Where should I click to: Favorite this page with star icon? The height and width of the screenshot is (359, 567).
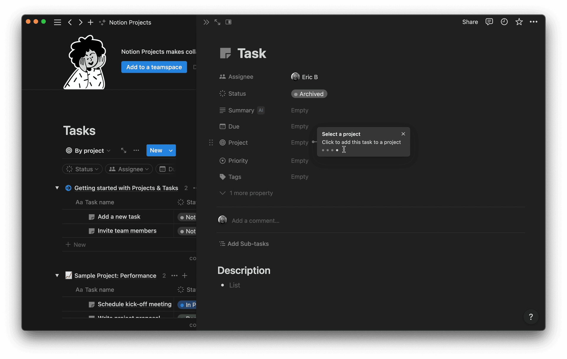click(519, 22)
